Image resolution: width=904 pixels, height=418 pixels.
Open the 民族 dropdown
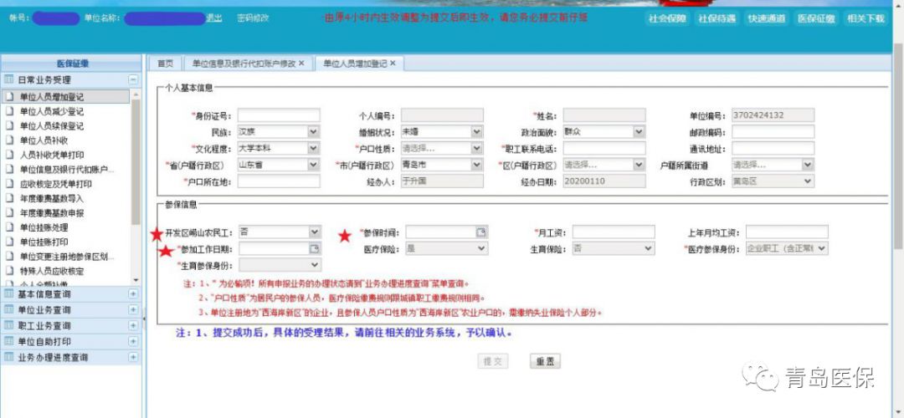(313, 132)
